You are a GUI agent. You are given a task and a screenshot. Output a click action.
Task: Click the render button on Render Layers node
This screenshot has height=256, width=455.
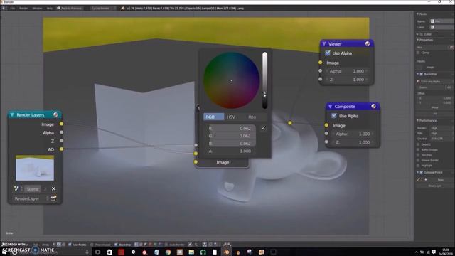tap(53, 198)
